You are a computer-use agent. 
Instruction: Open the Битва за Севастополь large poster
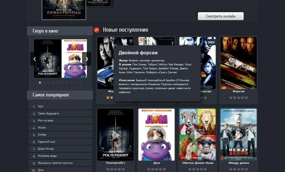coord(64,10)
